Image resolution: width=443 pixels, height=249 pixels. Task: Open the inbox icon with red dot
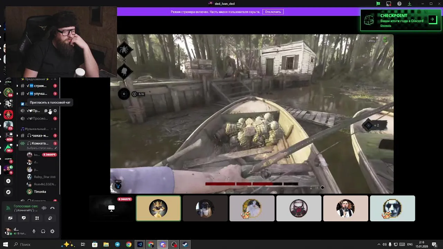(389, 4)
